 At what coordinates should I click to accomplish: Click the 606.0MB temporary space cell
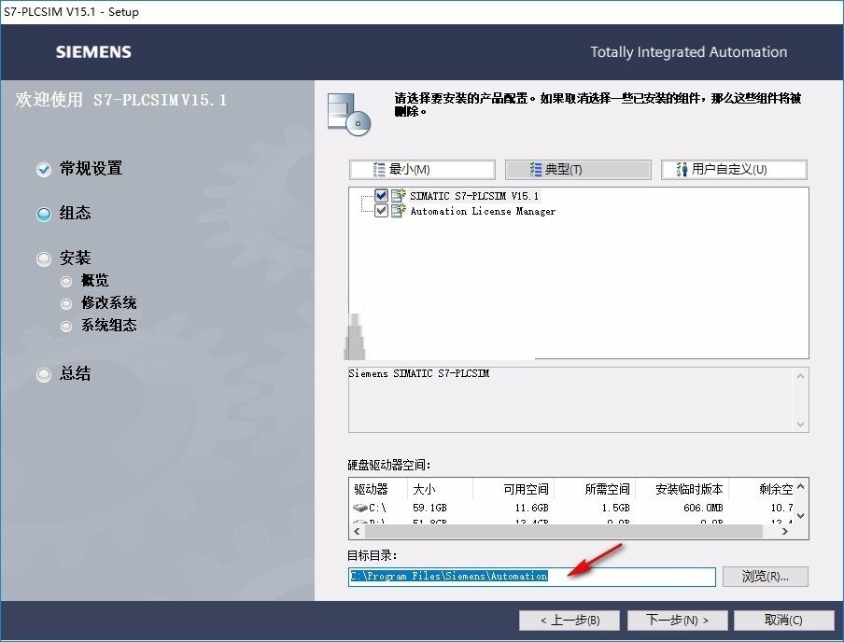point(703,508)
